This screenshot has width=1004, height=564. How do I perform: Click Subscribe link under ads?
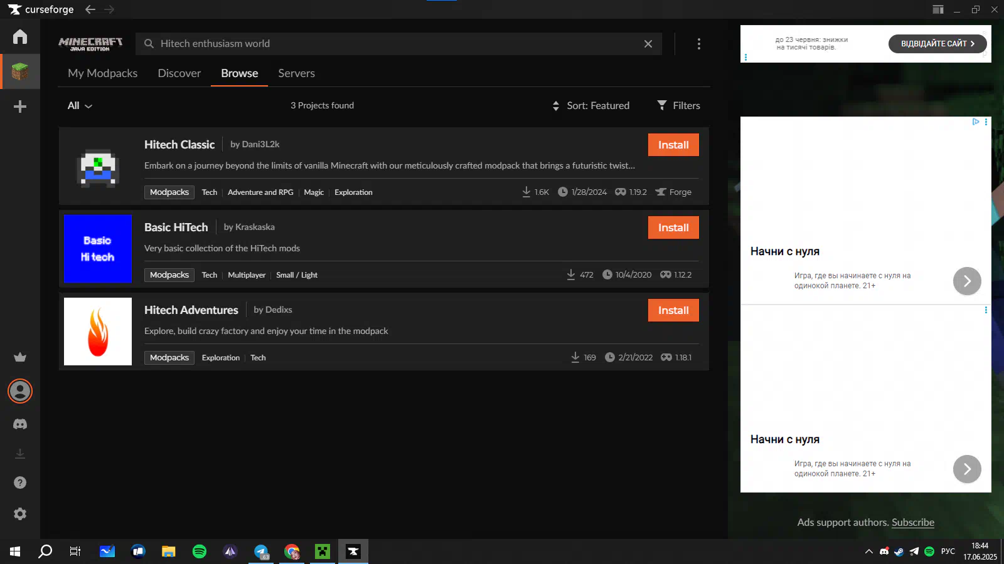[913, 522]
